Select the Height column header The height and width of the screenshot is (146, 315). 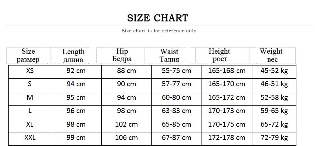click(x=219, y=55)
